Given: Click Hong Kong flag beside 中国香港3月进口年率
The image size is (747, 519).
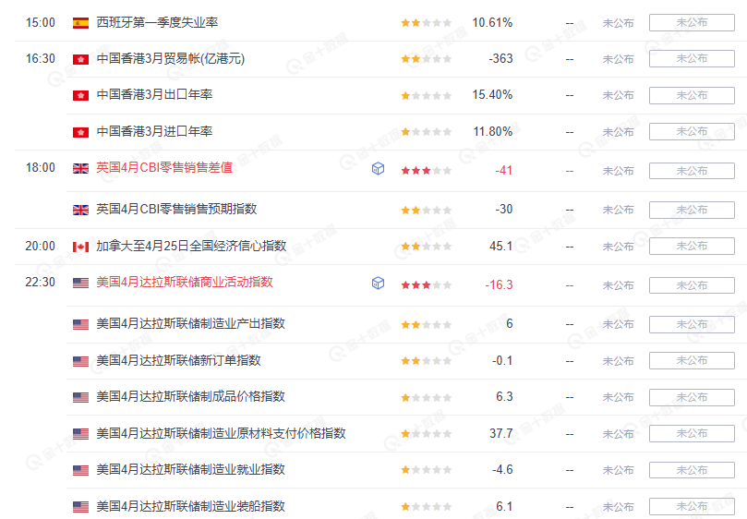Looking at the screenshot, I should 80,132.
